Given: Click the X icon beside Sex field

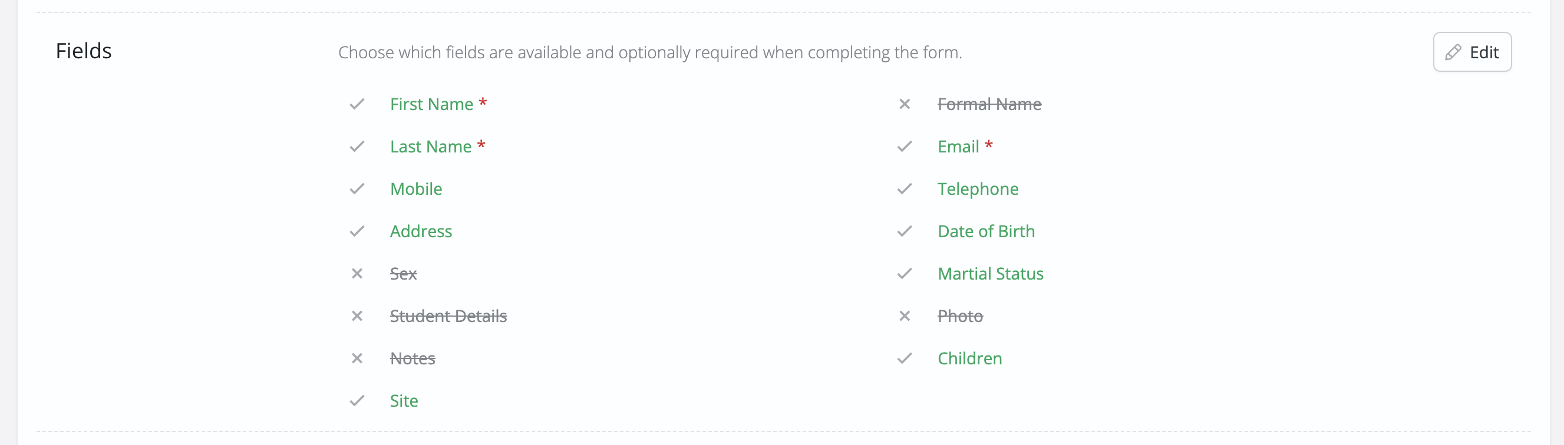Looking at the screenshot, I should point(357,274).
